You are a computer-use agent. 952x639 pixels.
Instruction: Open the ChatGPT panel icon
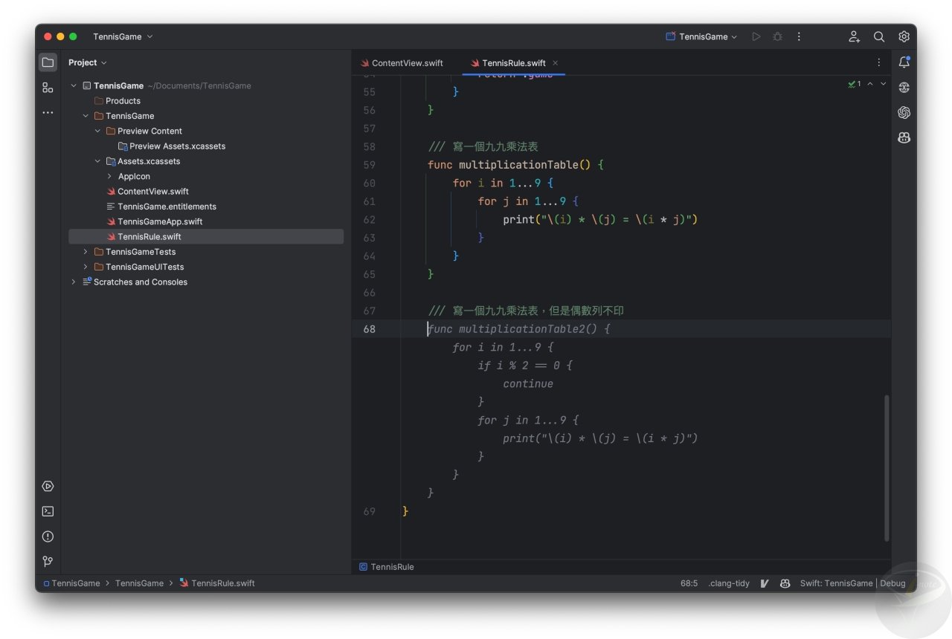904,112
